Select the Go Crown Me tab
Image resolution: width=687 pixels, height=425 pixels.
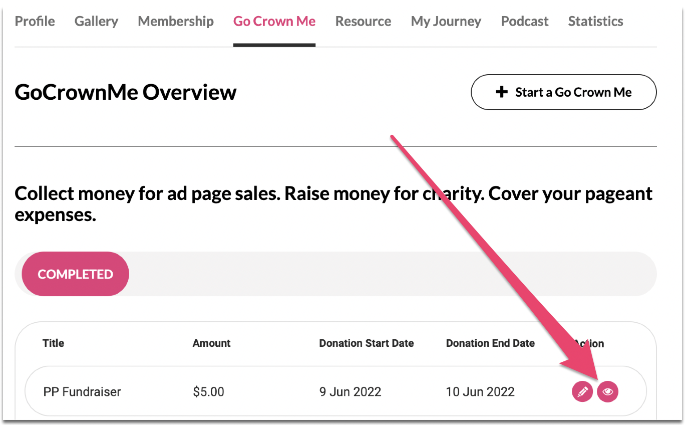(x=274, y=22)
